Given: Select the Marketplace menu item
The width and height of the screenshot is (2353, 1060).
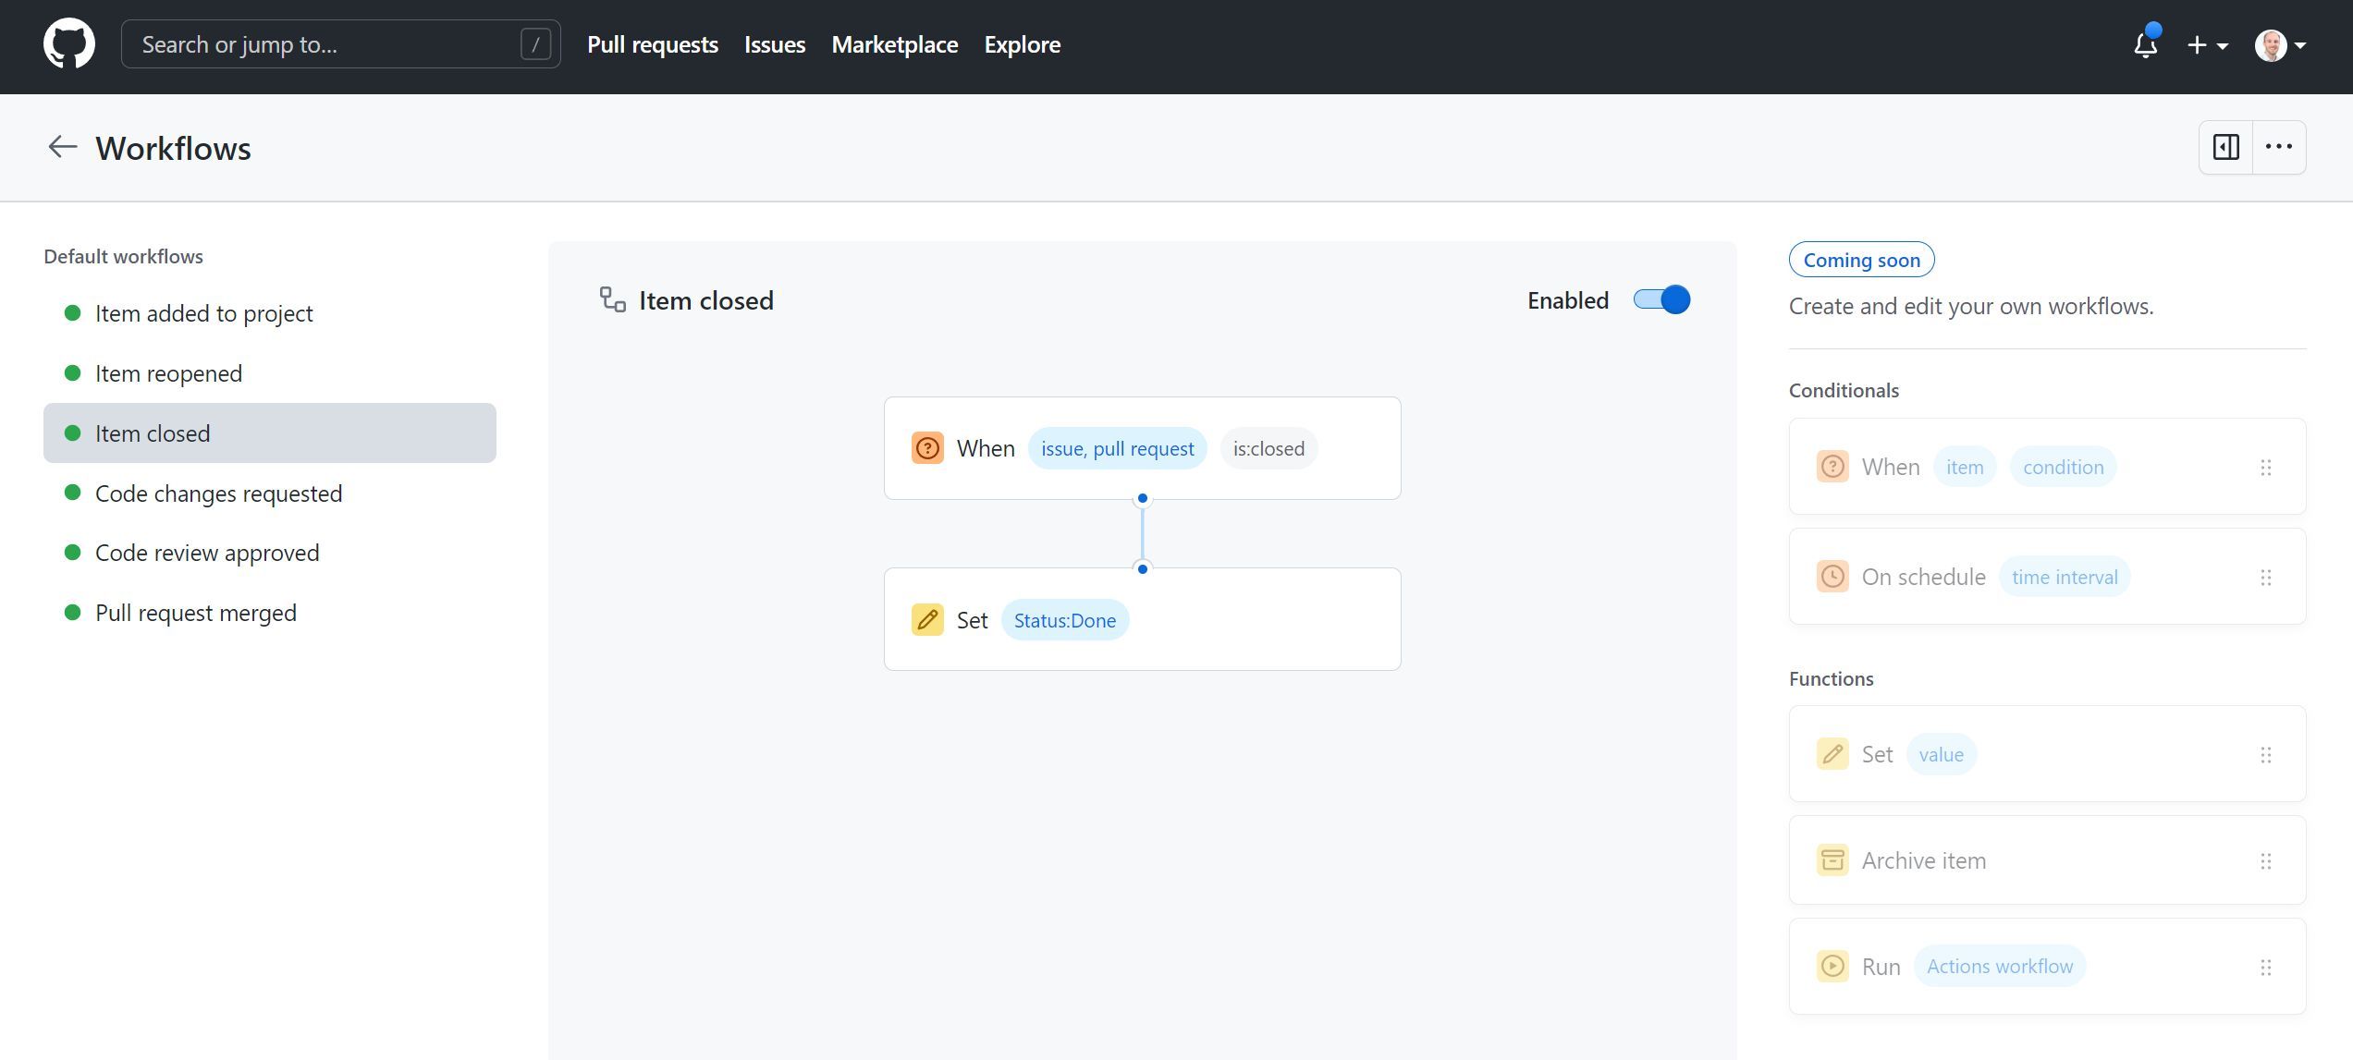Looking at the screenshot, I should point(894,43).
